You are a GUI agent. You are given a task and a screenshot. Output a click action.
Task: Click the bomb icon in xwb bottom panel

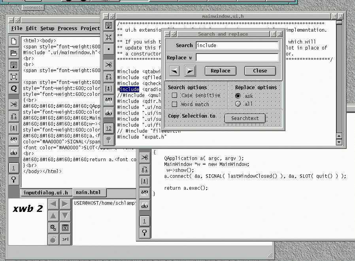point(53,240)
